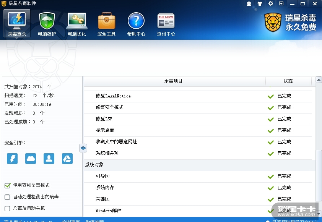The width and height of the screenshot is (322, 222).
Task: Open the skin (shirt) icon
Action: [x=260, y=3]
